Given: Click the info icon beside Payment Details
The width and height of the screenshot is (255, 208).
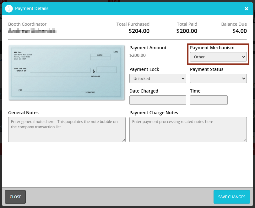Looking at the screenshot, I should tap(9, 8).
